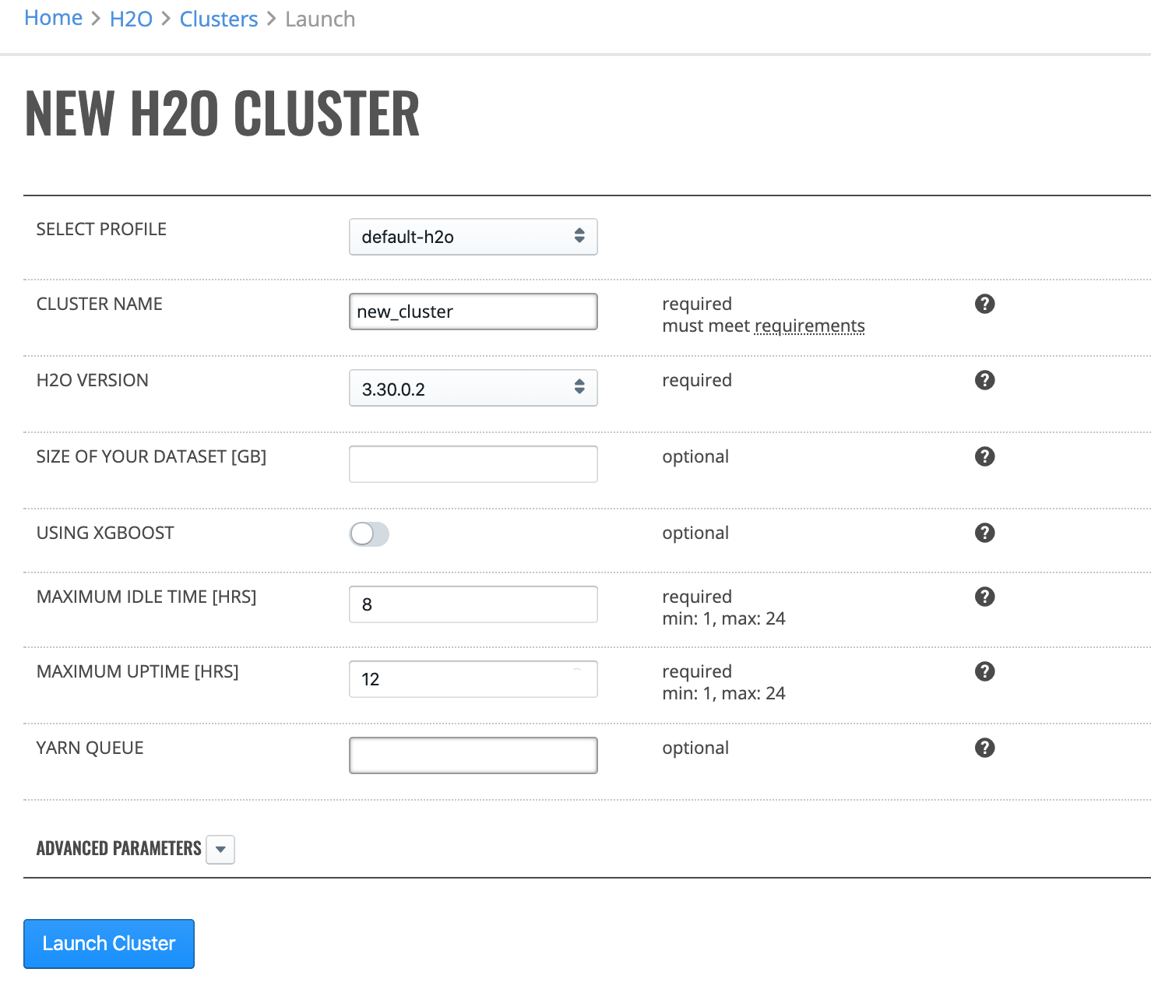1151x986 pixels.
Task: Open help for Using XGBoost option
Action: click(x=984, y=533)
